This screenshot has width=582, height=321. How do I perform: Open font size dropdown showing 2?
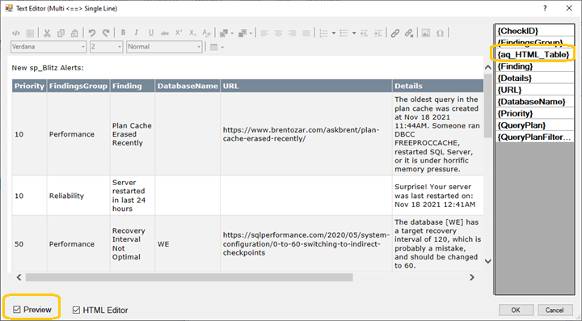(106, 47)
